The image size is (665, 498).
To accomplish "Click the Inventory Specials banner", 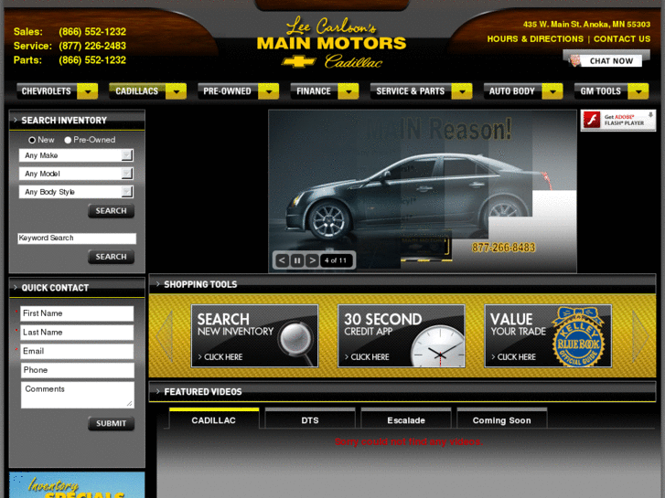I will click(77, 485).
